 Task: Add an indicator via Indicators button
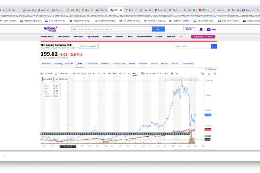[46, 73]
